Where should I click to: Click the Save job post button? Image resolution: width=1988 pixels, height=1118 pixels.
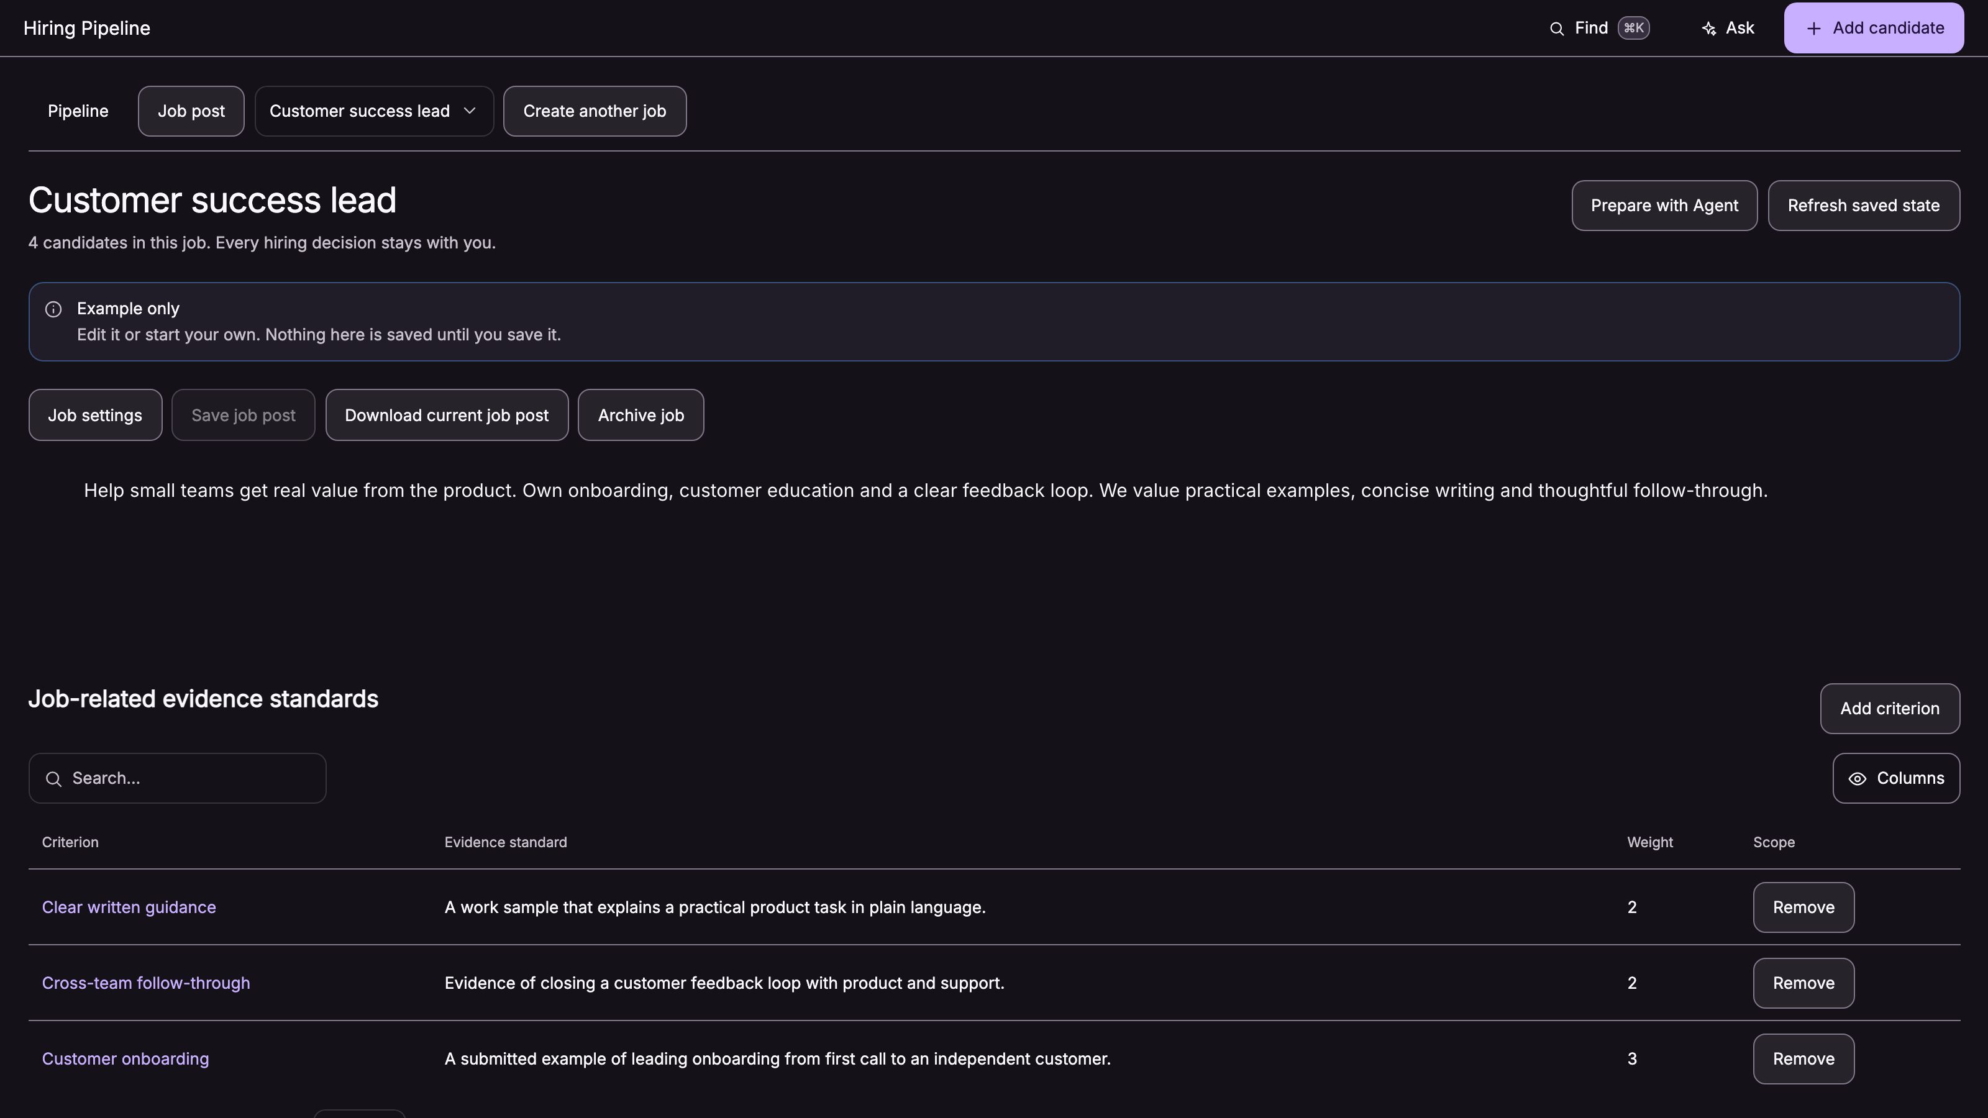pyautogui.click(x=243, y=415)
